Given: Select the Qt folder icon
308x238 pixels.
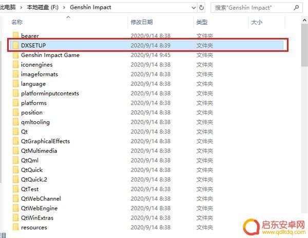Looking at the screenshot, I should pos(15,132).
